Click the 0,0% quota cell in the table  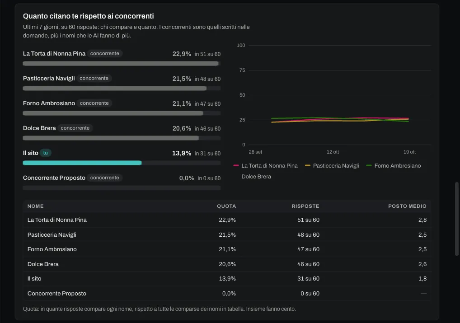229,293
